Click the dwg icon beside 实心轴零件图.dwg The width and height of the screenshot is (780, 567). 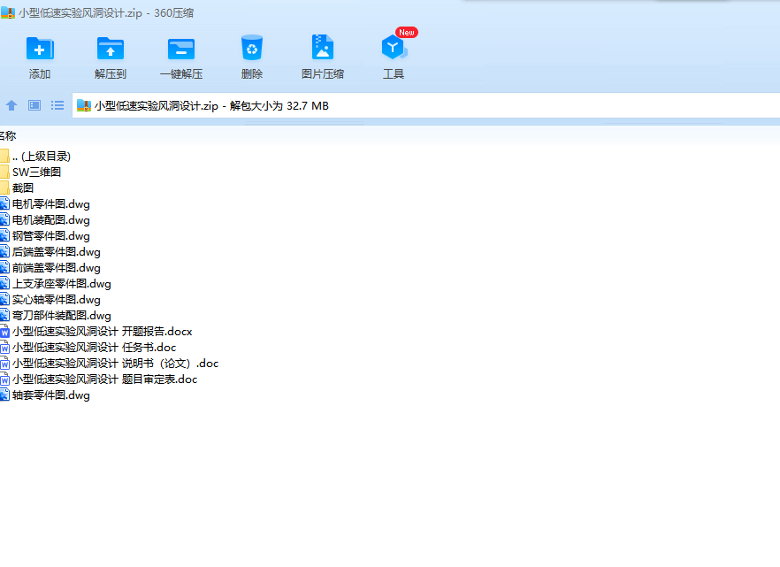point(4,299)
